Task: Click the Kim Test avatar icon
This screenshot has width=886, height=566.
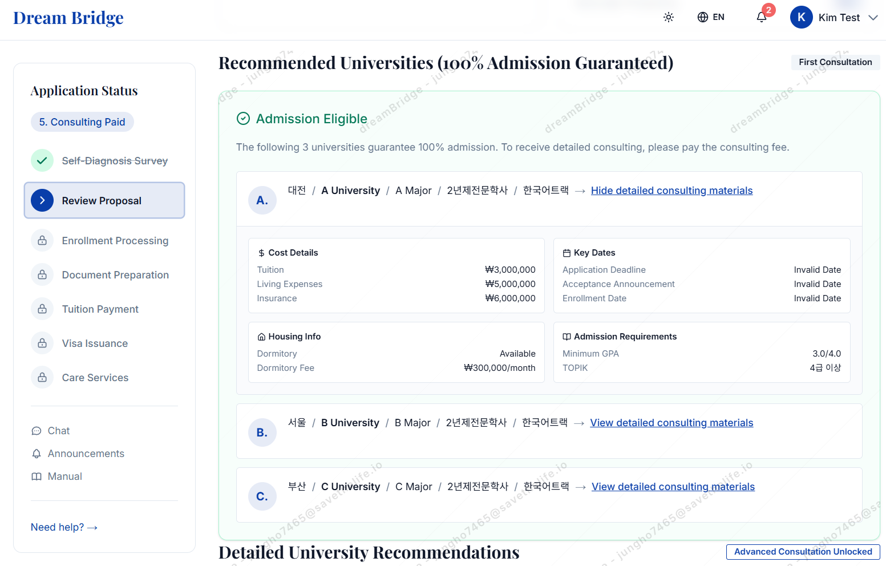Action: [x=801, y=17]
